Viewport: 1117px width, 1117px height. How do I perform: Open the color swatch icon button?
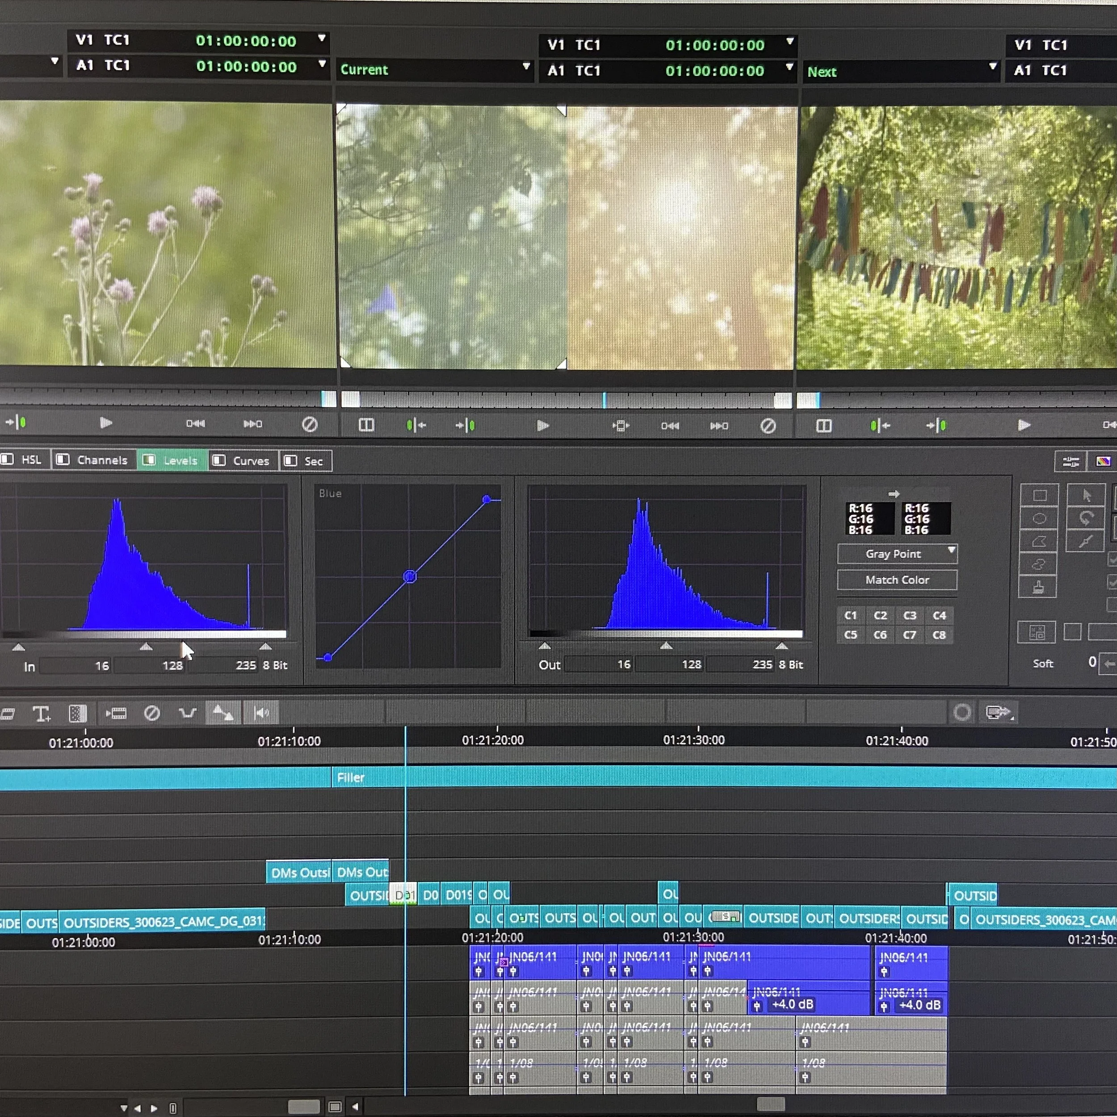(x=1103, y=462)
